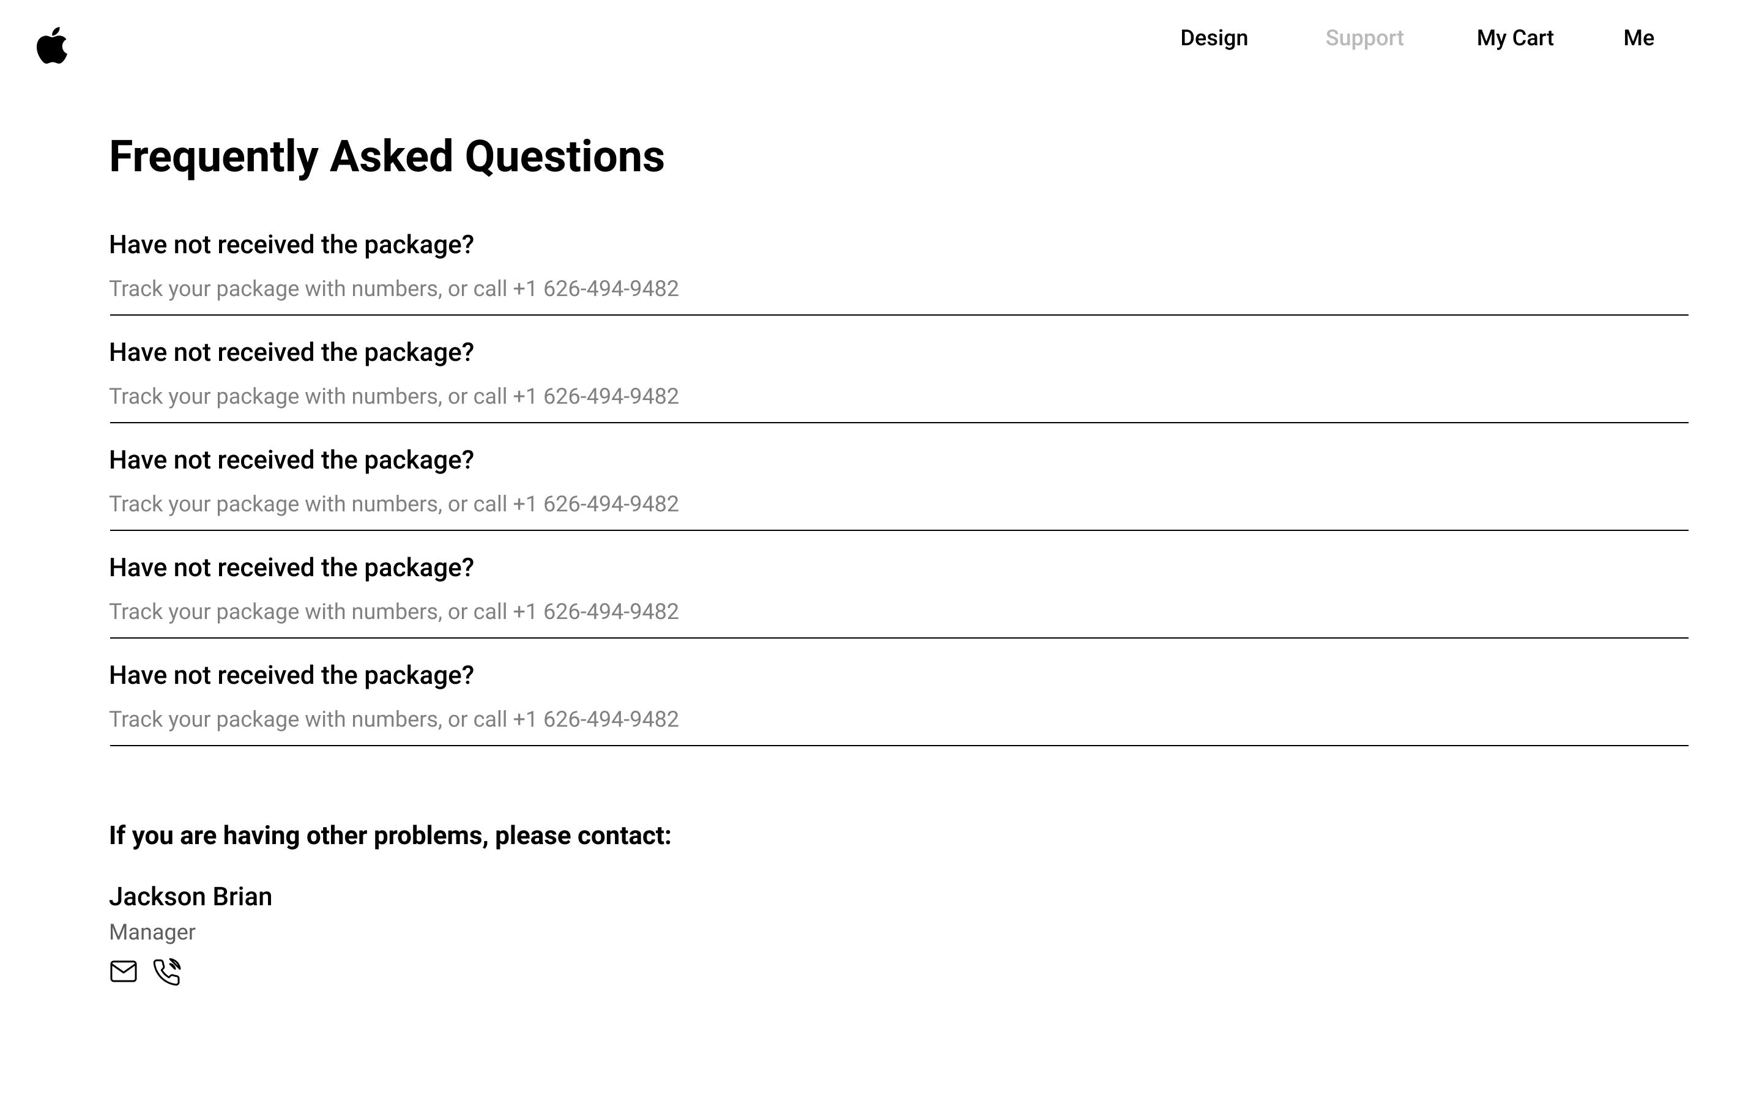Click the second FAQ answer text
Screen dimensions: 1762x1101
click(x=393, y=397)
